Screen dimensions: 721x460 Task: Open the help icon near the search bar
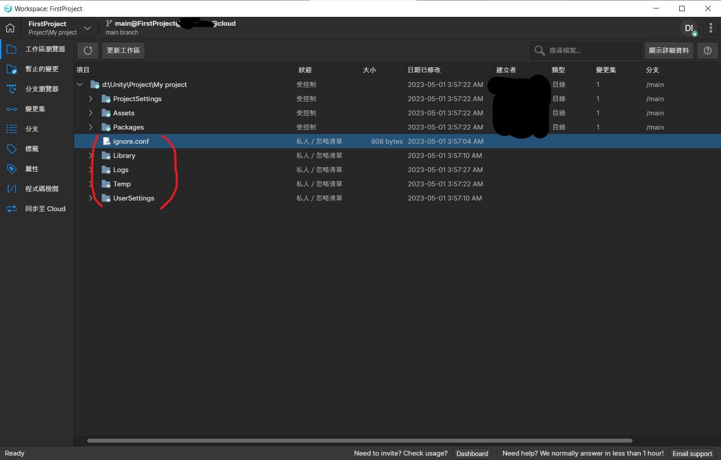pyautogui.click(x=707, y=50)
